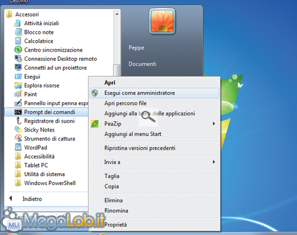Viewport: 297px width, 235px height.
Task: Open the Sticky Notes label
Action: tap(40, 130)
